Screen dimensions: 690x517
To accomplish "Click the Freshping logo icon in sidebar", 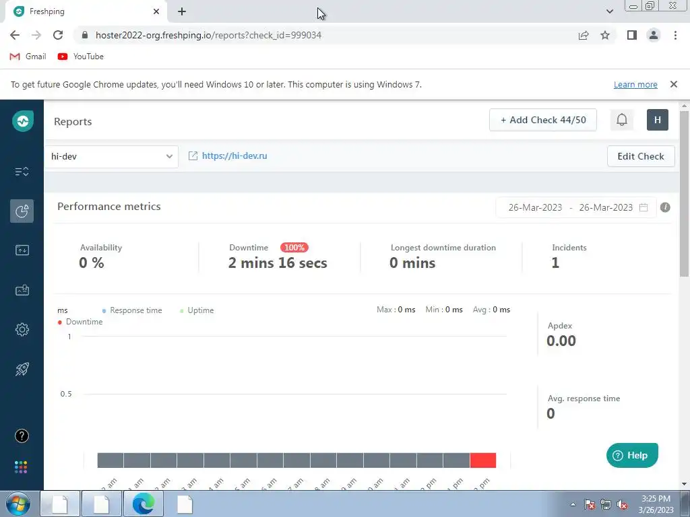I will (22, 121).
